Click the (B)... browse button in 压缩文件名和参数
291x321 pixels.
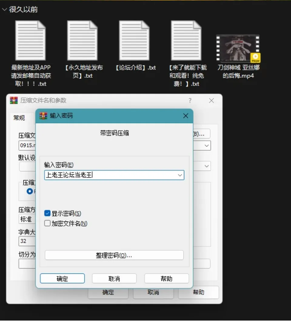click(x=202, y=134)
